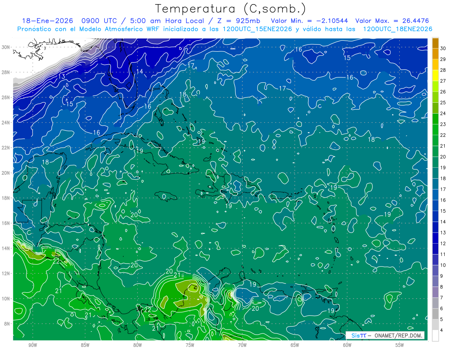Image resolution: width=453 pixels, height=350 pixels.
Task: Click the '85W' longitude axis label
Action: [85, 345]
